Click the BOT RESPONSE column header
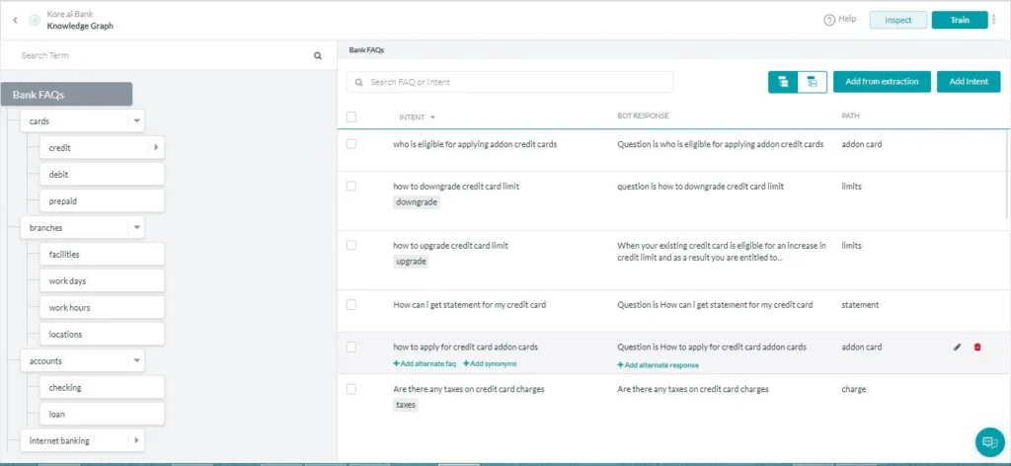The width and height of the screenshot is (1011, 466). click(643, 116)
